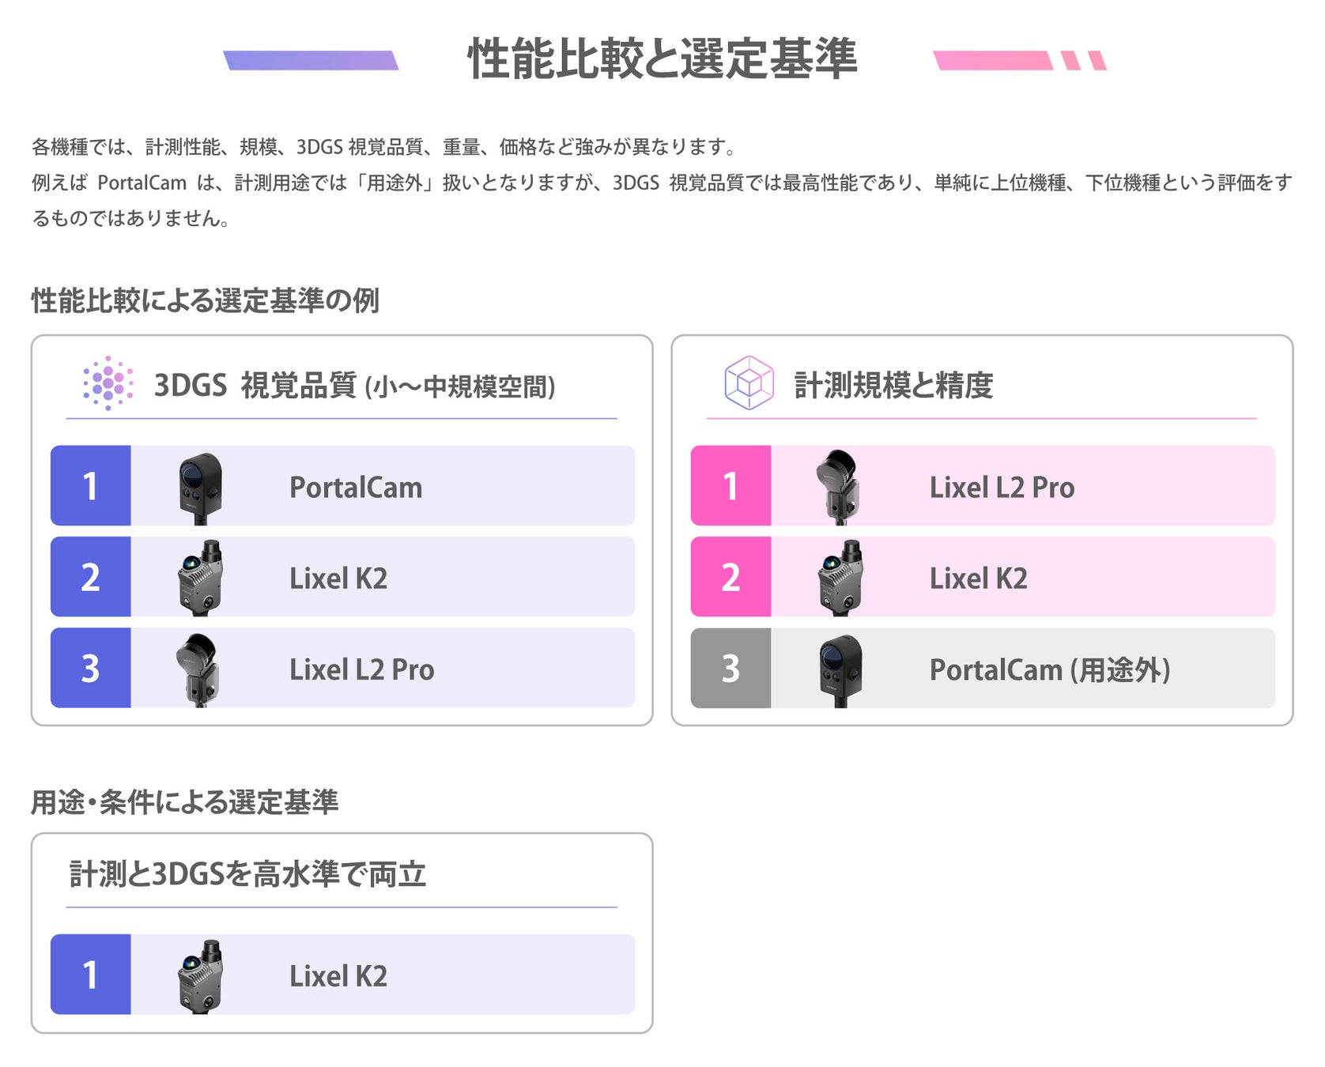Click the 3DGS 視覚品質 card heading

[354, 386]
